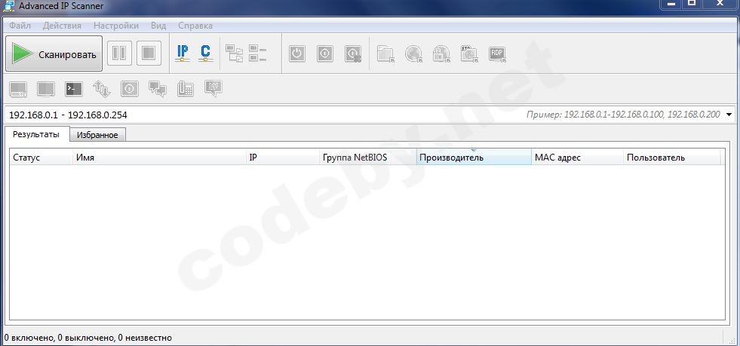Sort by the Имя column header
The image size is (740, 346).
pos(159,158)
